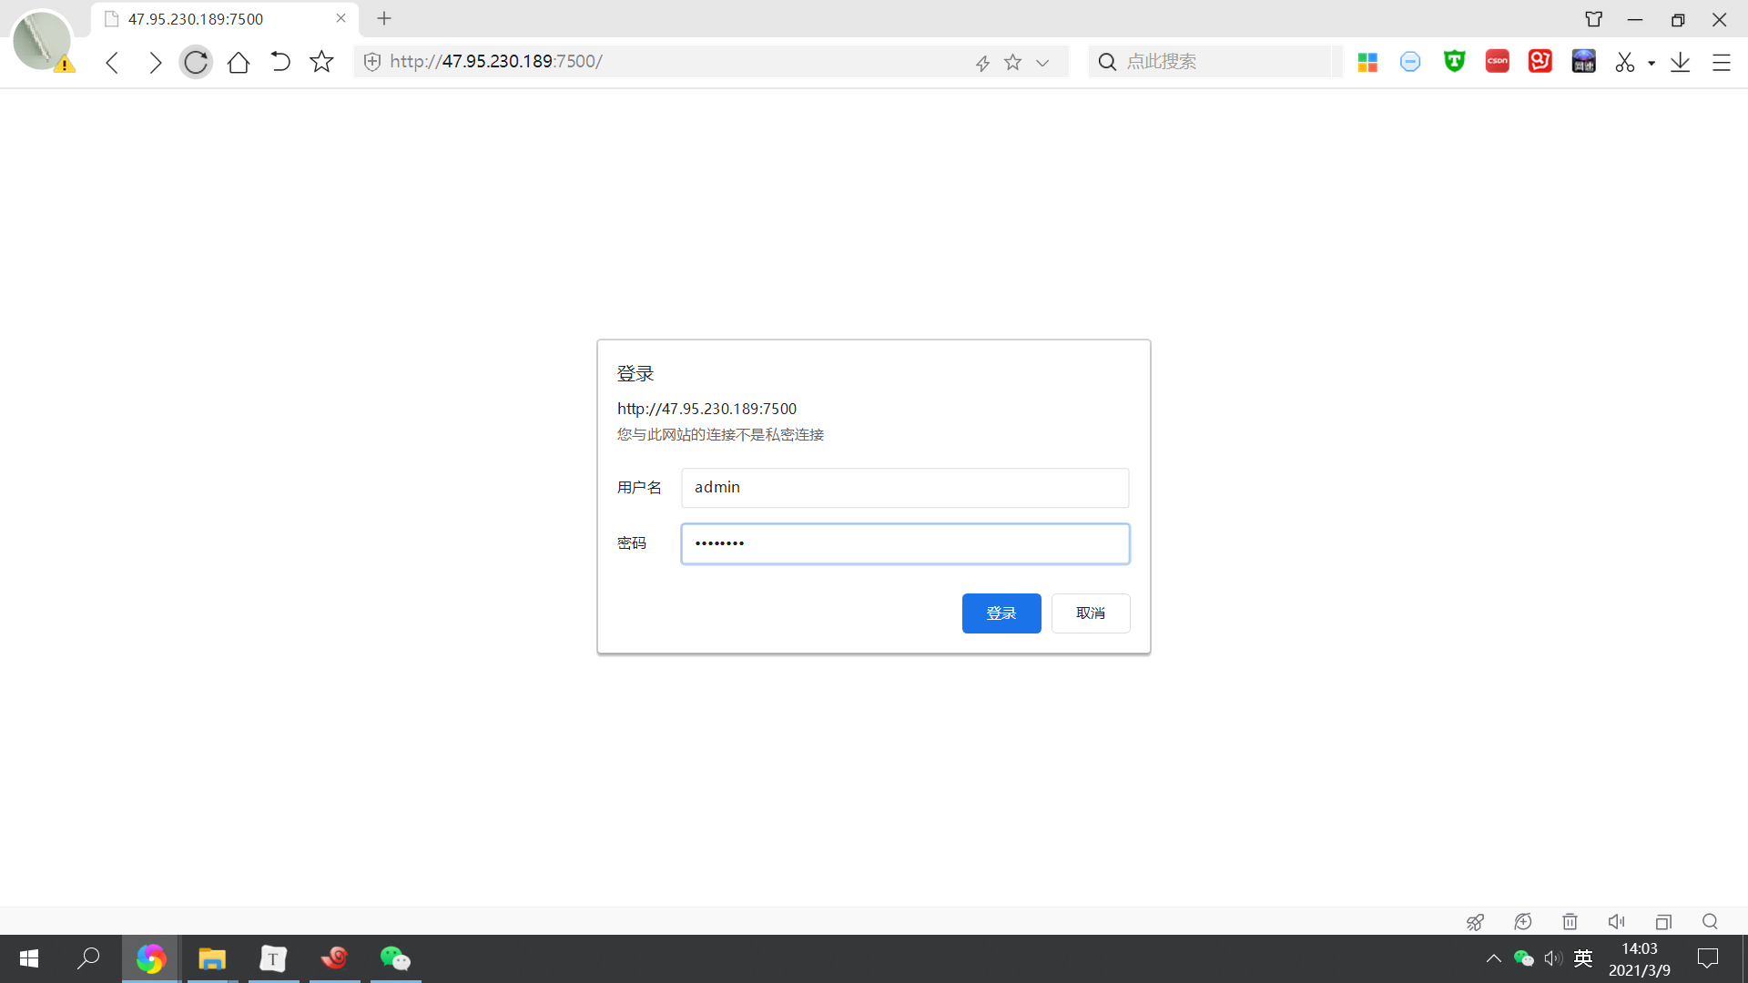Open the address bar suggestions chevron
This screenshot has width=1748, height=983.
(1042, 62)
